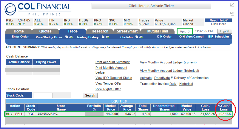The image size is (239, 129).
Task: Open the Mutual Fund tab
Action: coord(158,31)
